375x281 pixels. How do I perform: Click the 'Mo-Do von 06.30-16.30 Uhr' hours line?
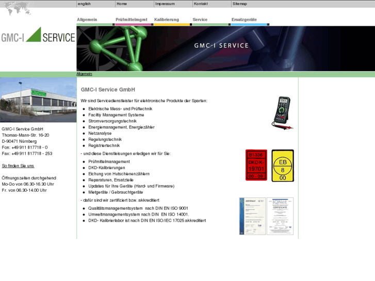click(x=28, y=184)
